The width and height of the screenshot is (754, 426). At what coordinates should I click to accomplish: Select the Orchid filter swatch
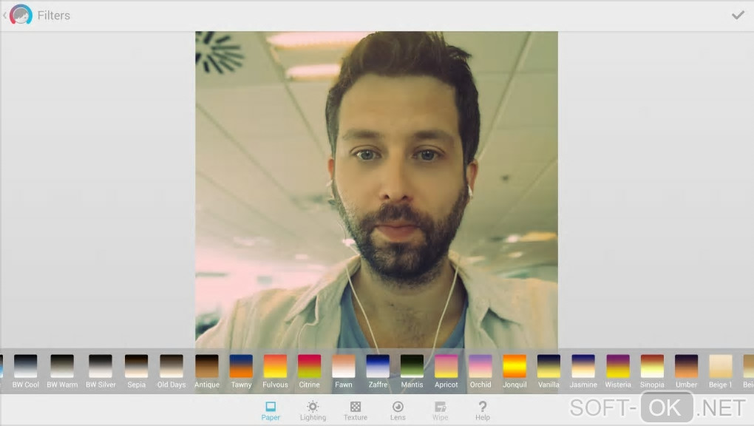480,366
